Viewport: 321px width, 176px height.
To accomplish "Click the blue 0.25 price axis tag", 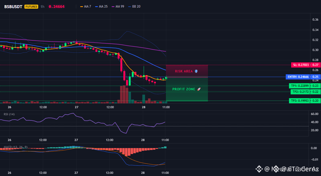I will click(x=315, y=77).
